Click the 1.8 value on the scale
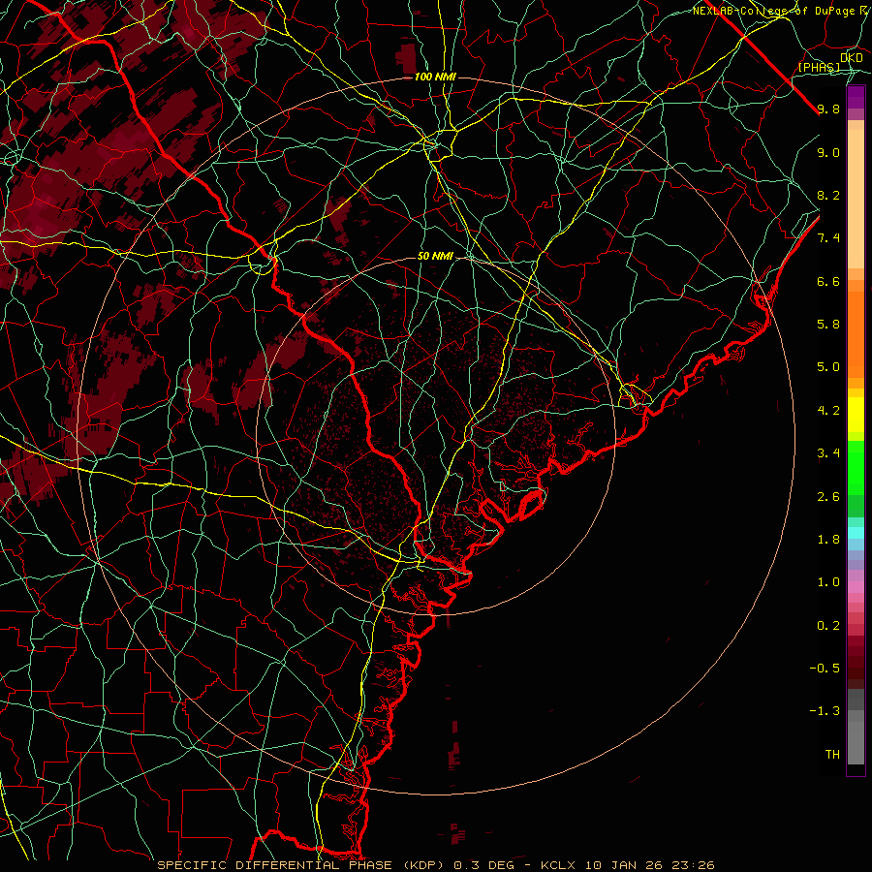 tap(828, 539)
